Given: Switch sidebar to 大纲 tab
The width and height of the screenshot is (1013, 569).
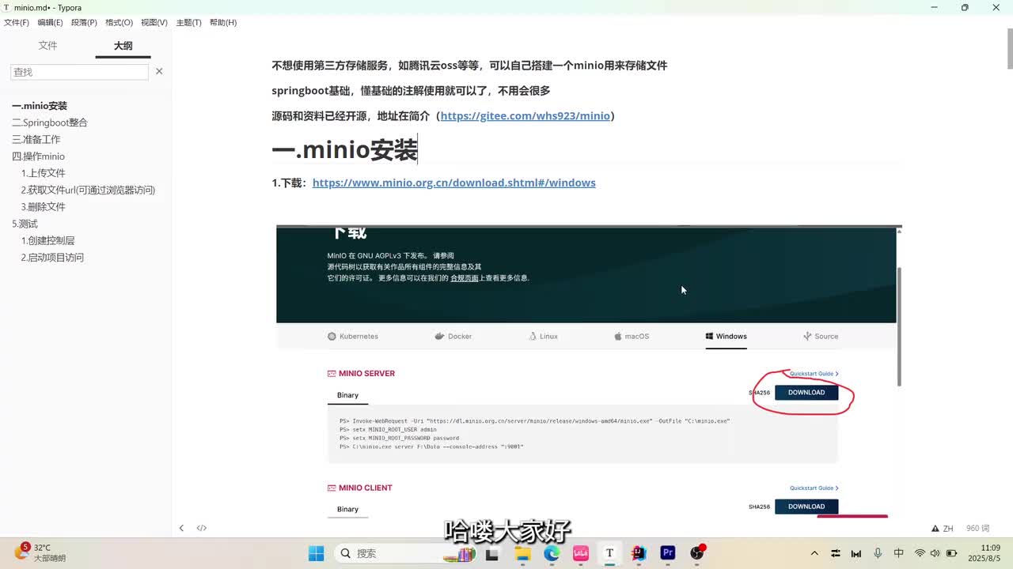Looking at the screenshot, I should pyautogui.click(x=123, y=46).
